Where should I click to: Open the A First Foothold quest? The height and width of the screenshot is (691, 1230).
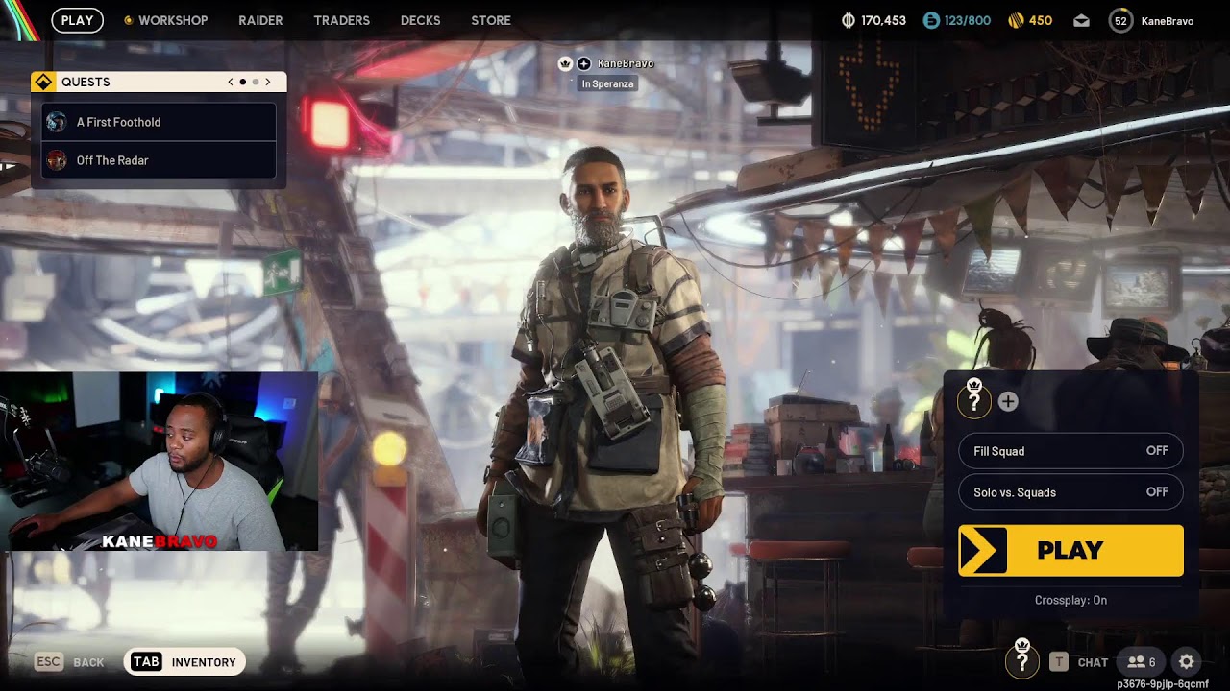tap(160, 122)
